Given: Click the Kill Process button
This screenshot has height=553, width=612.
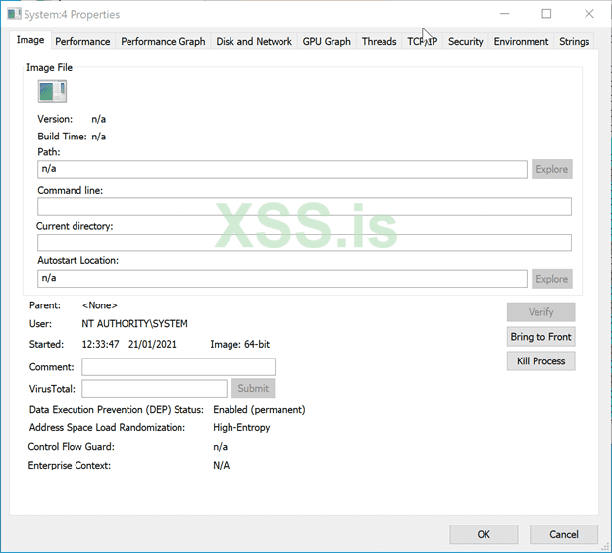Looking at the screenshot, I should pos(540,360).
